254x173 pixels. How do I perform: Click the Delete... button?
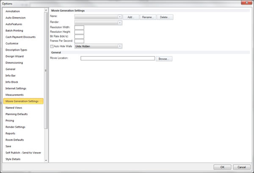[165, 17]
